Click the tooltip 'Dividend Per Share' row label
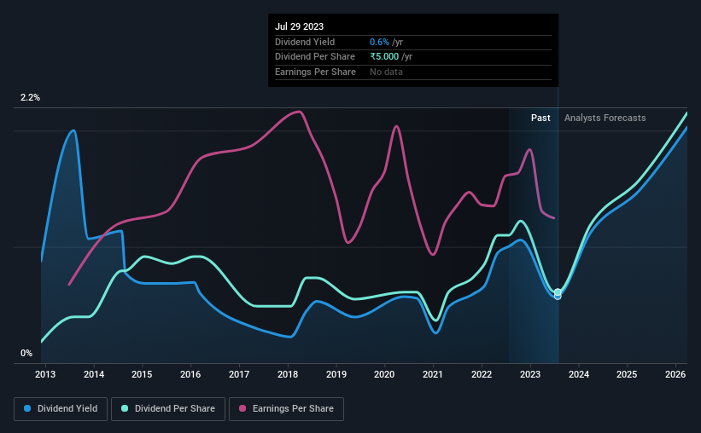This screenshot has width=701, height=433. 315,57
